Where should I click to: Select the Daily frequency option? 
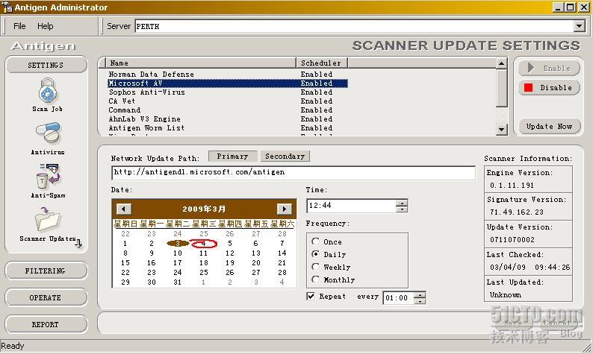click(x=315, y=254)
